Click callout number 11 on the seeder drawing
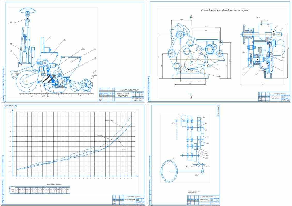 (x=11, y=51)
